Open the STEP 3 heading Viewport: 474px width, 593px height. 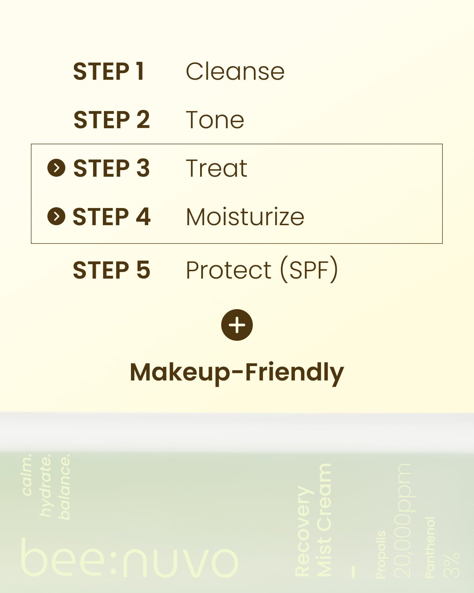[112, 168]
